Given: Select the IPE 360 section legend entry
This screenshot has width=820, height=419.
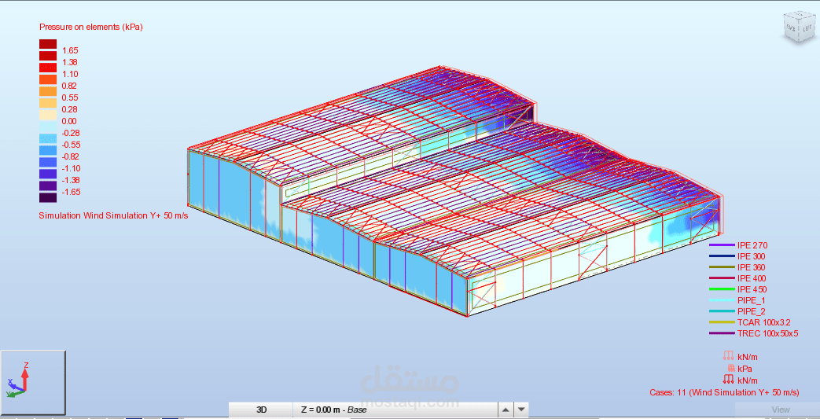Looking at the screenshot, I should 737,267.
